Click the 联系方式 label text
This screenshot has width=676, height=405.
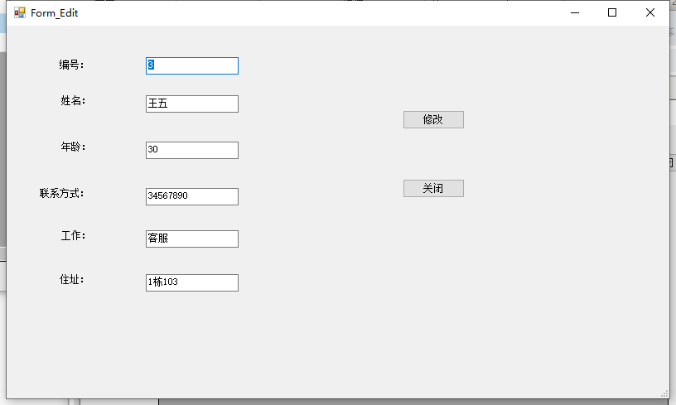62,194
